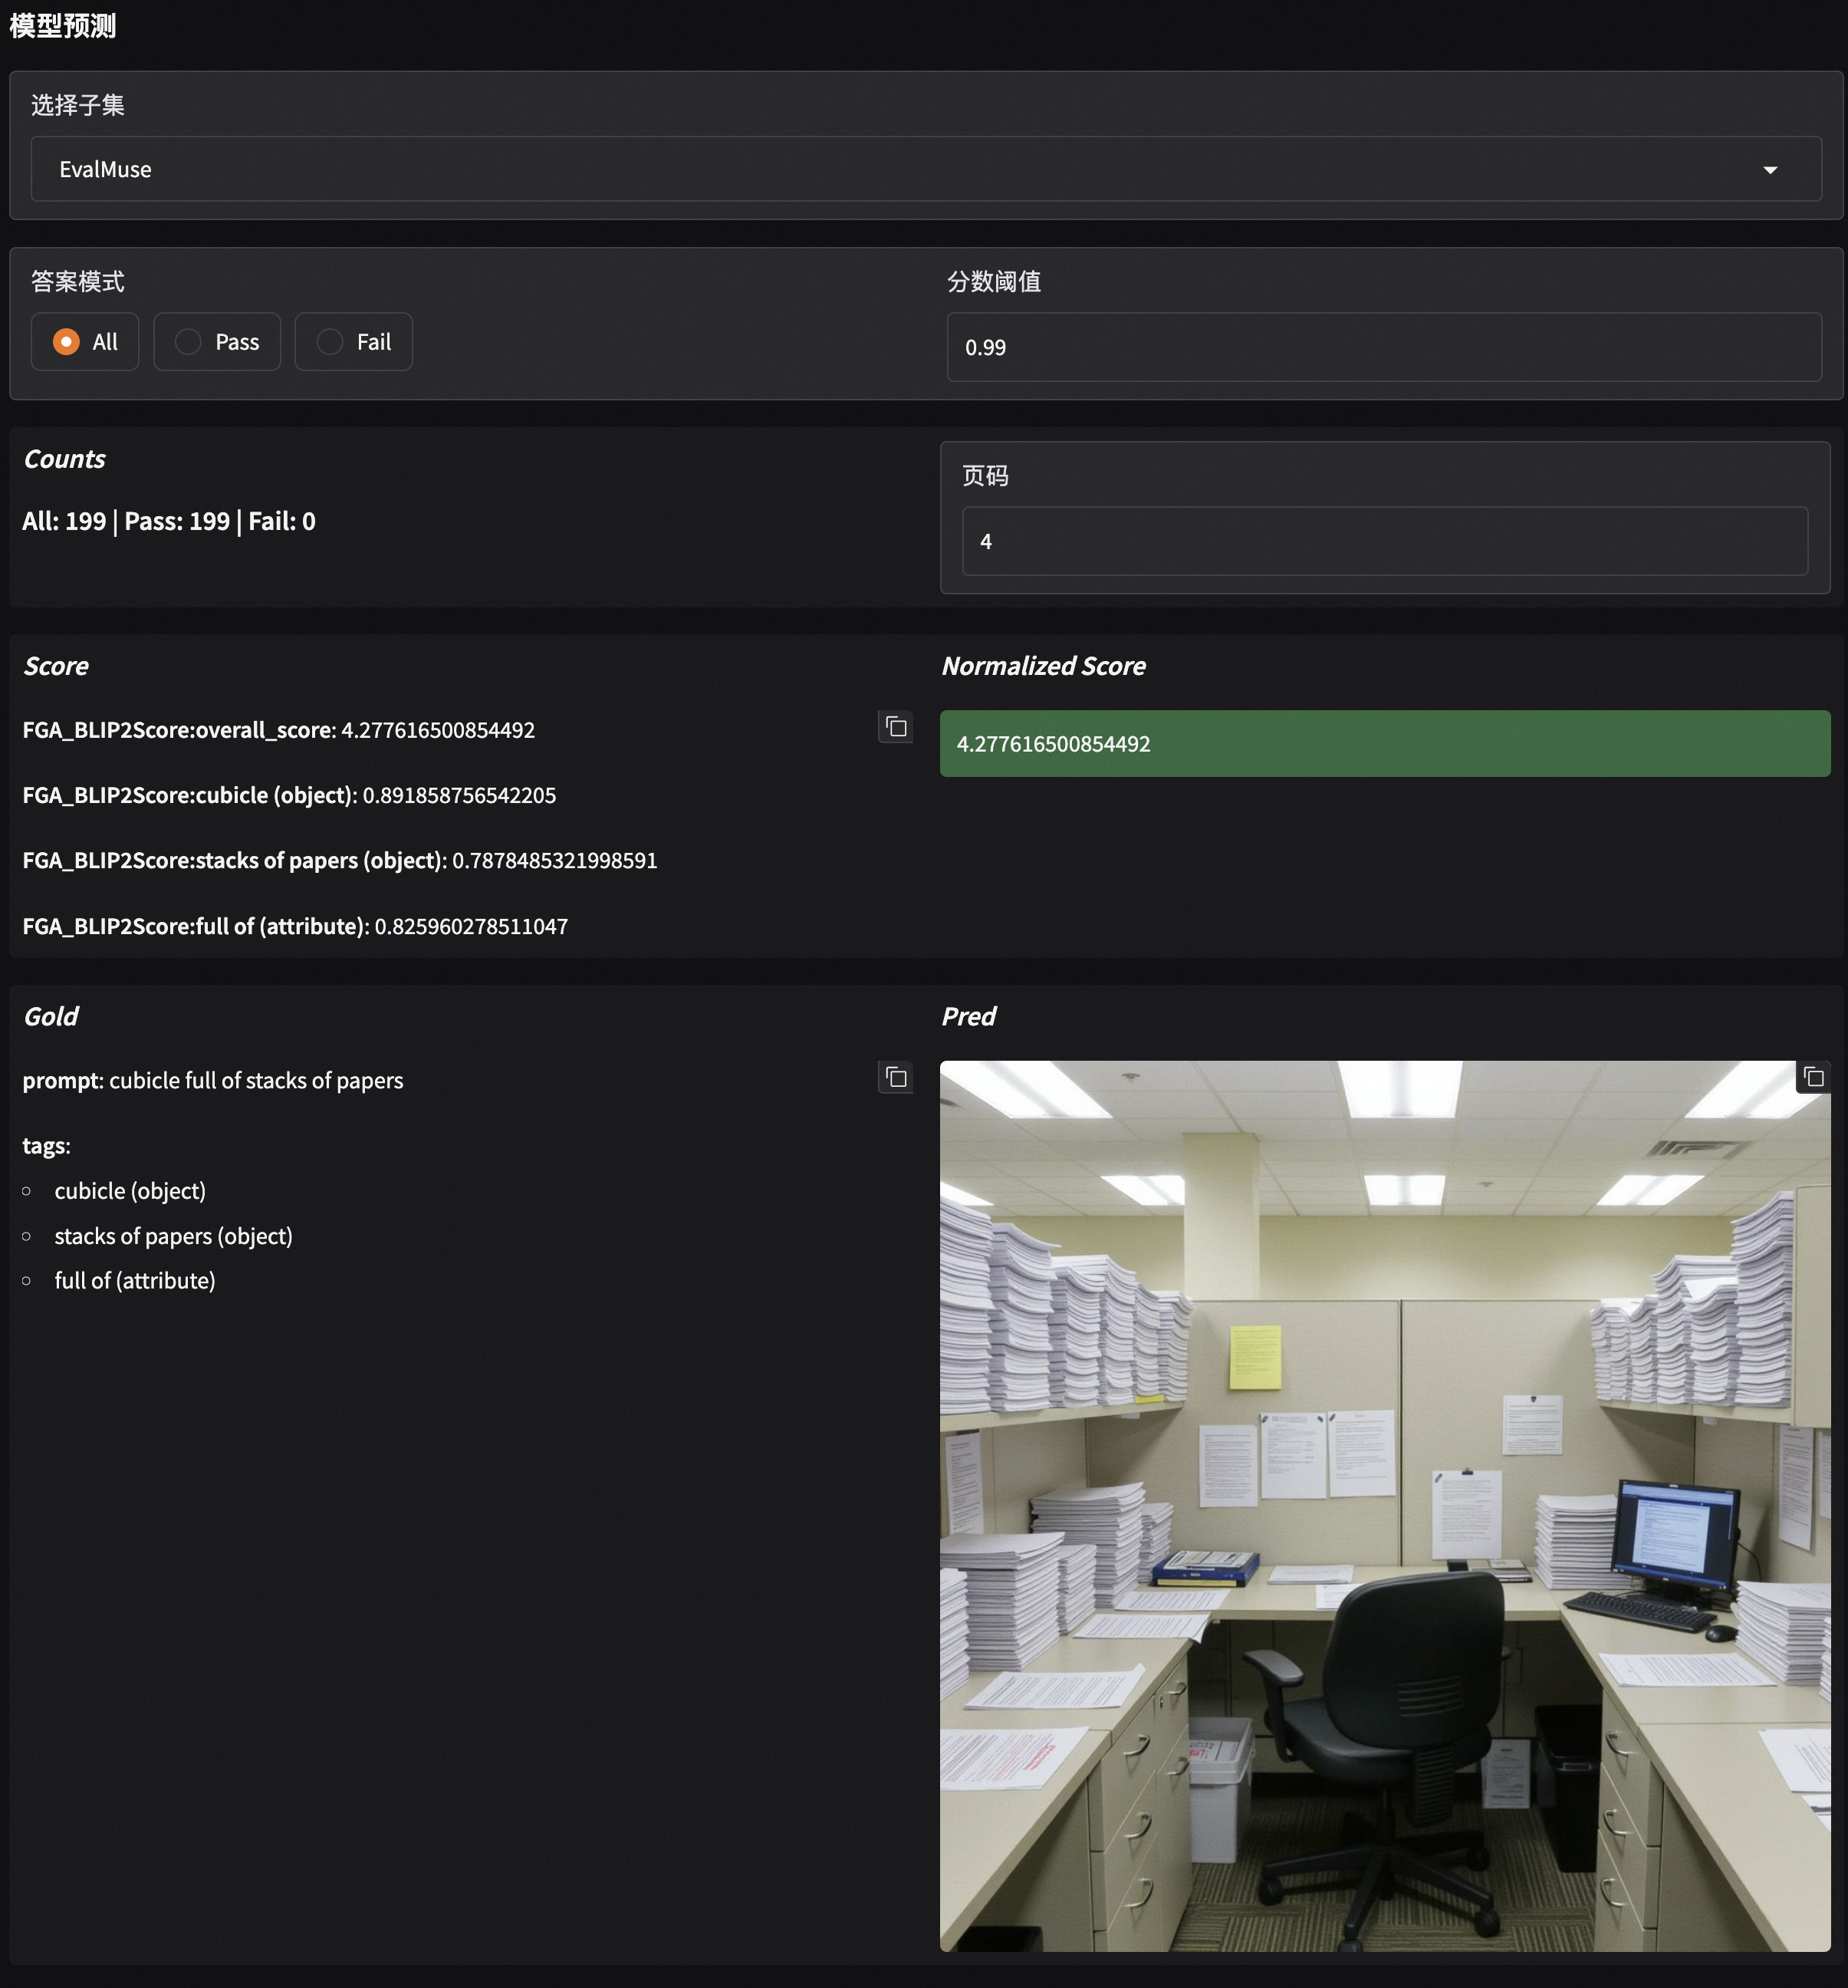Select the All answer mode radio

pos(67,342)
